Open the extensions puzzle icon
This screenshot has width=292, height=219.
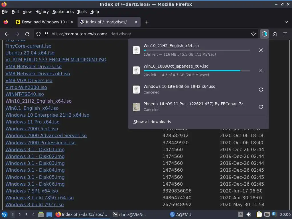click(275, 34)
